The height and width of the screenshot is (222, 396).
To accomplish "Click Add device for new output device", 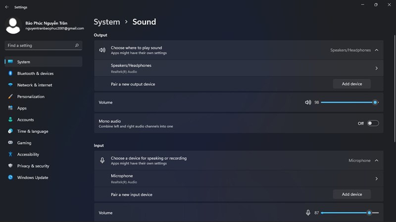I will pyautogui.click(x=352, y=84).
